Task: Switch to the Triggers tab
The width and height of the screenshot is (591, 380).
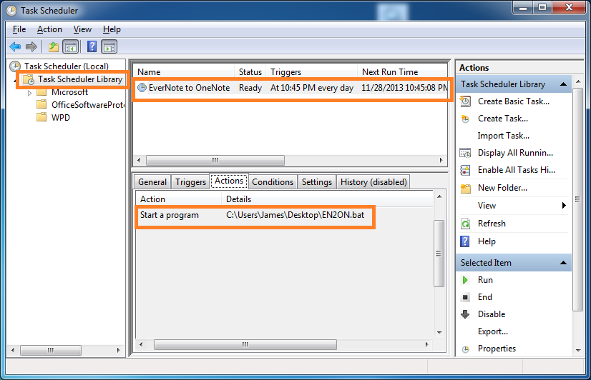Action: [x=190, y=182]
